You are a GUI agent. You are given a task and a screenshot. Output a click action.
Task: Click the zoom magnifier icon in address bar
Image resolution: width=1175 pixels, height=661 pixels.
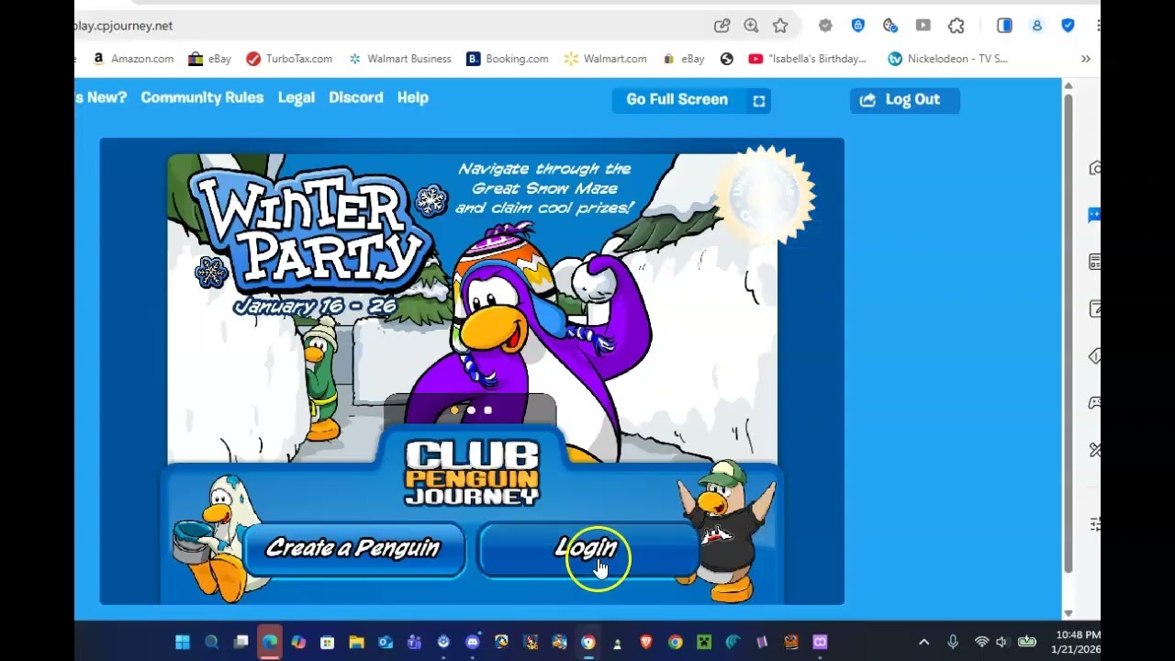pos(751,26)
